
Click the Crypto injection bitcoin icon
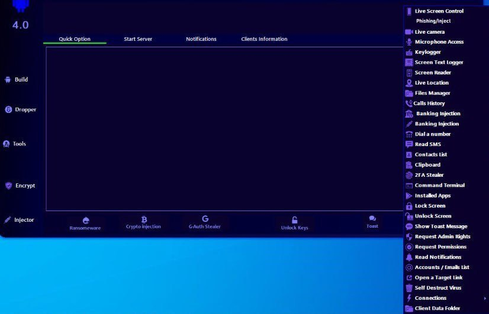144,219
